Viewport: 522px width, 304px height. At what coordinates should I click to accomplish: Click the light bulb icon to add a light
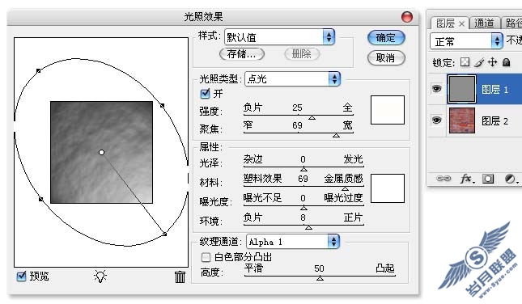[100, 276]
